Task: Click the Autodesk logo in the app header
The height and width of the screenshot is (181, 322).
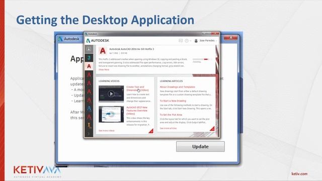Action: click(x=98, y=41)
